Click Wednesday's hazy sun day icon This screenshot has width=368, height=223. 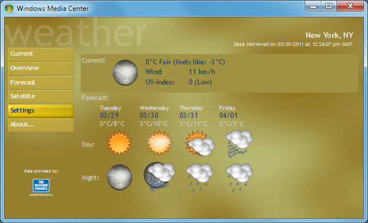point(160,143)
